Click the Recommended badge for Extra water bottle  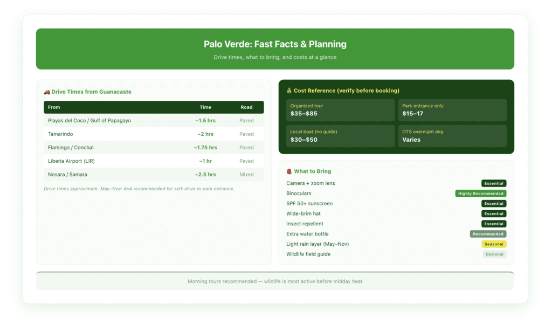click(x=488, y=234)
